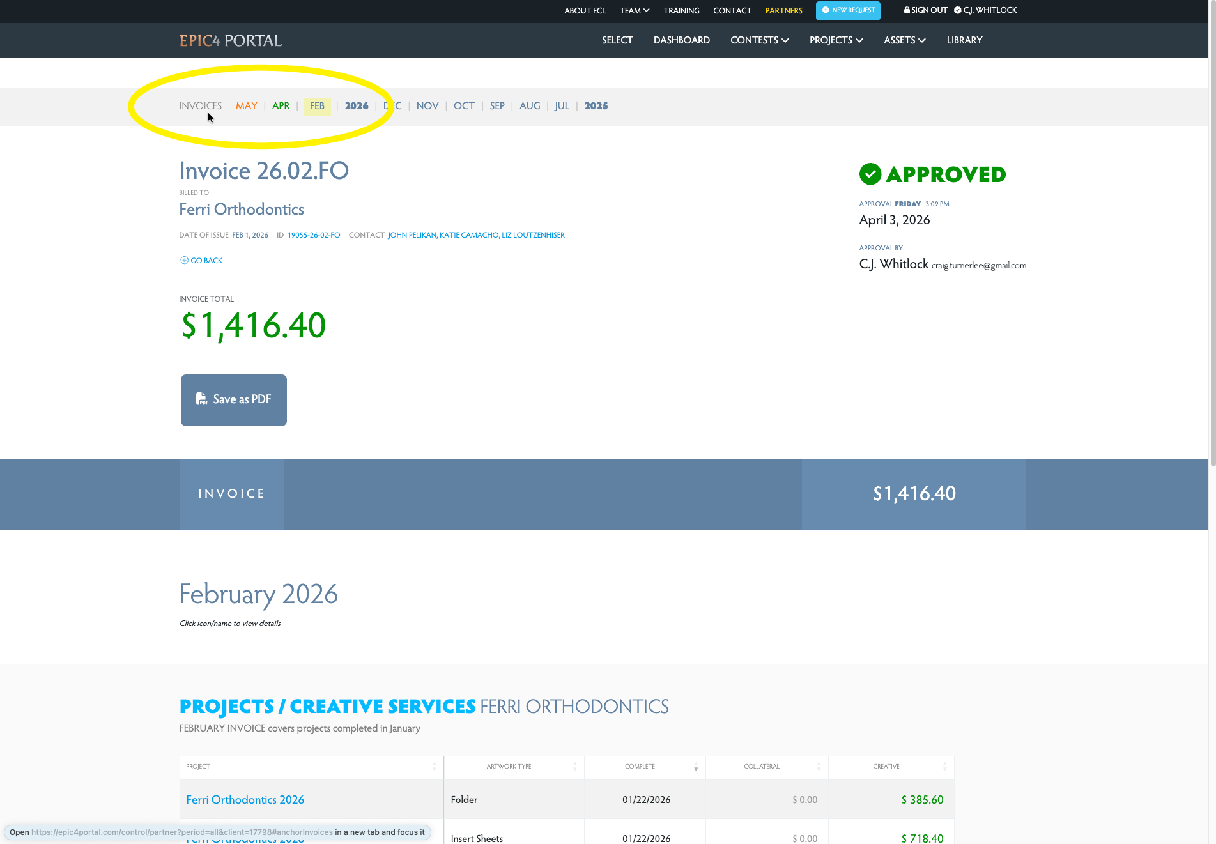Open the PARTNERS page
1216x844 pixels.
click(783, 11)
